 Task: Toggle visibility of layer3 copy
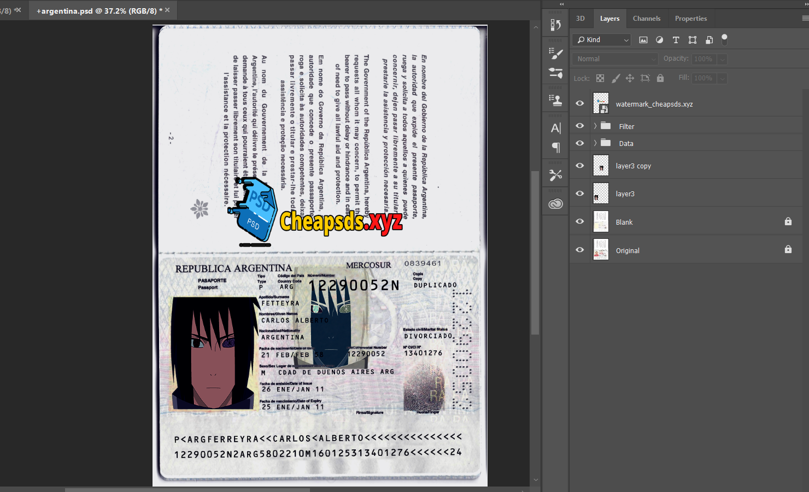tap(580, 166)
